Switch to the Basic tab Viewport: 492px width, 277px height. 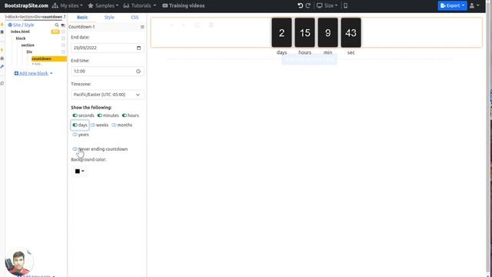tap(82, 17)
